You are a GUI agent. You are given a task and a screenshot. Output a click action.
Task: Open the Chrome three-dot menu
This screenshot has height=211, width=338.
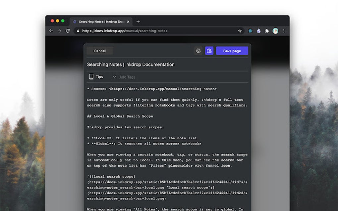(284, 30)
